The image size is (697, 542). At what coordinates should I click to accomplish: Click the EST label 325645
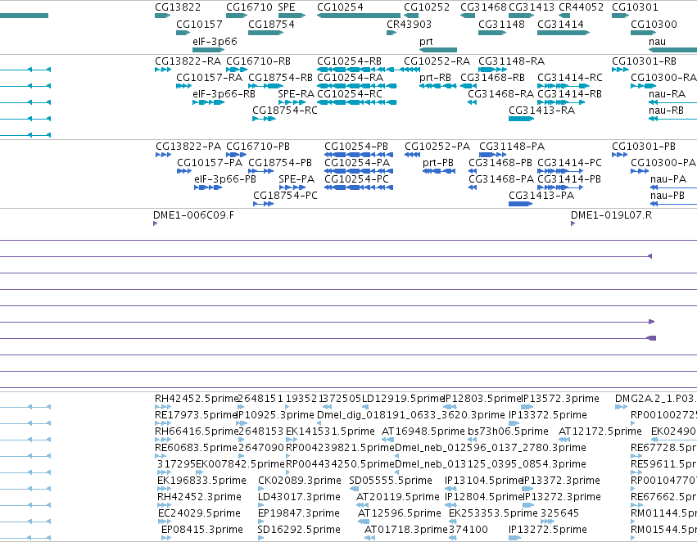[x=559, y=513]
